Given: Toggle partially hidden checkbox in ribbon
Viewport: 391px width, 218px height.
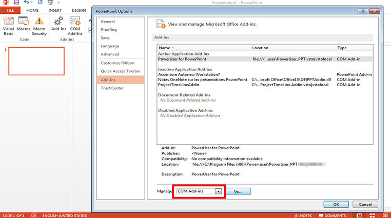Looking at the screenshot, I should [89, 30].
